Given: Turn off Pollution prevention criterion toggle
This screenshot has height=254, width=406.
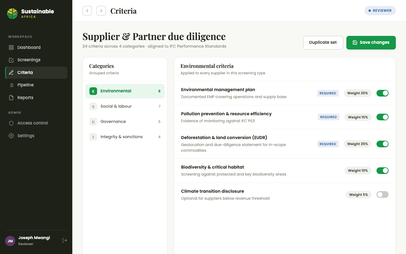Looking at the screenshot, I should pyautogui.click(x=383, y=117).
